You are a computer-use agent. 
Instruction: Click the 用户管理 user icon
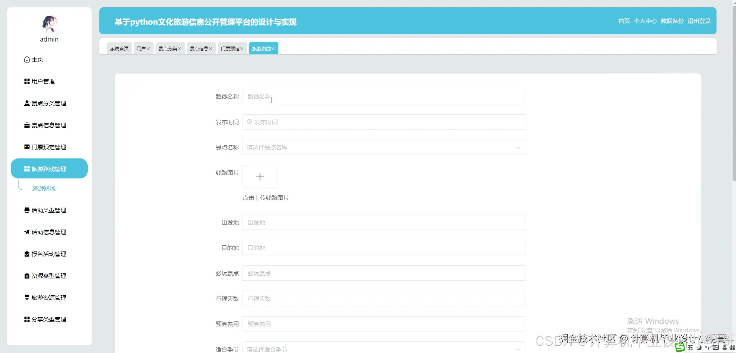click(x=26, y=81)
